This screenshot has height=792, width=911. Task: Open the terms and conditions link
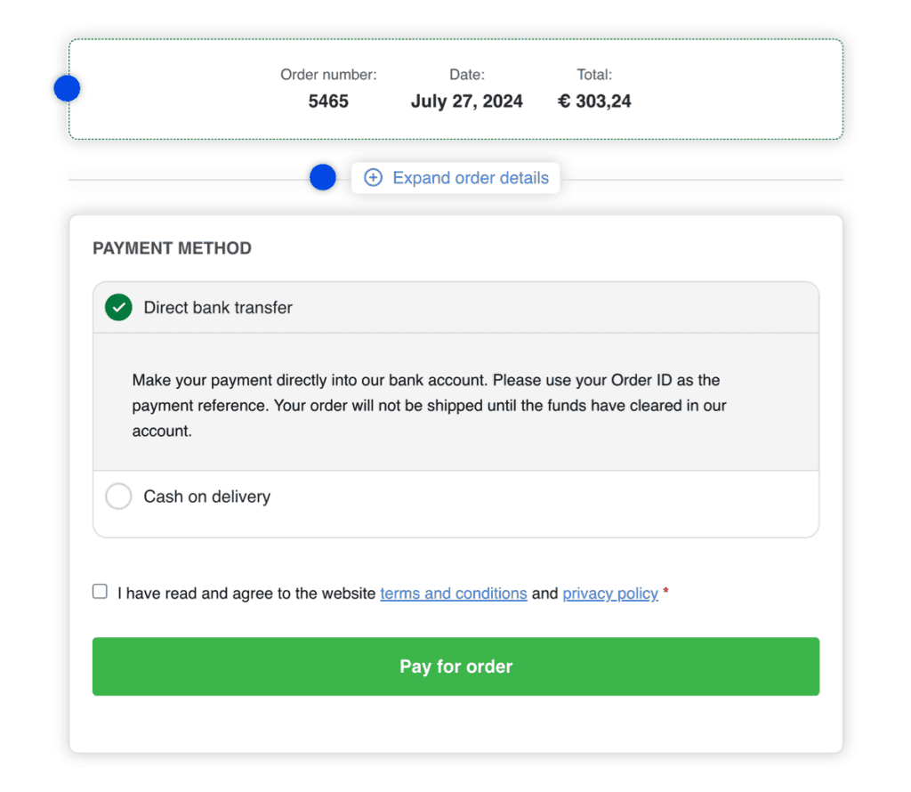454,593
